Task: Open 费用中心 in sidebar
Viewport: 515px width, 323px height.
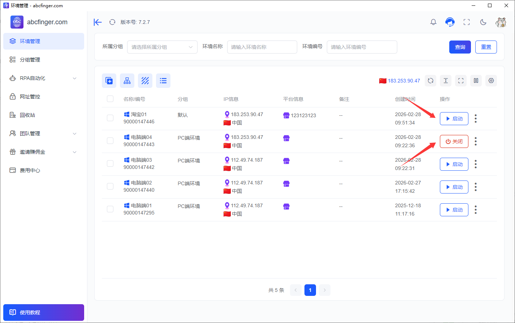Action: coord(44,170)
